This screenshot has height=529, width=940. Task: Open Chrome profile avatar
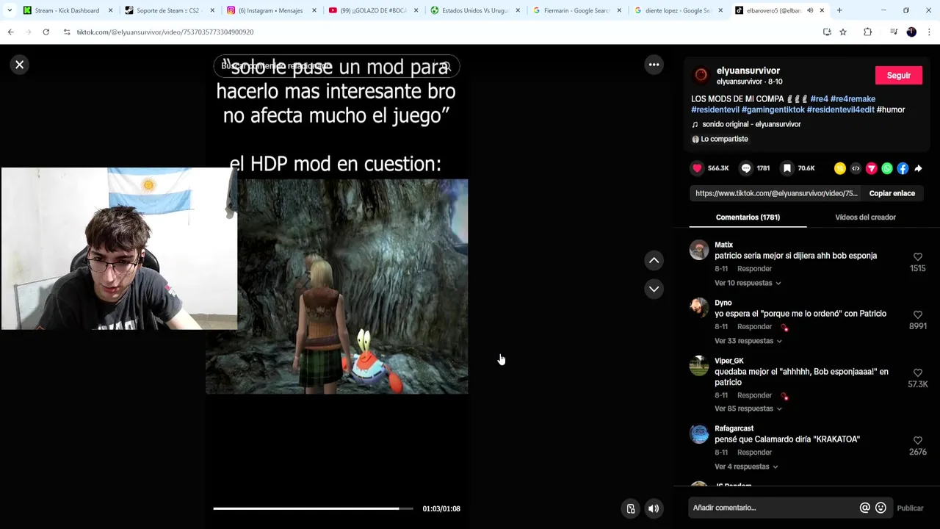tap(911, 32)
